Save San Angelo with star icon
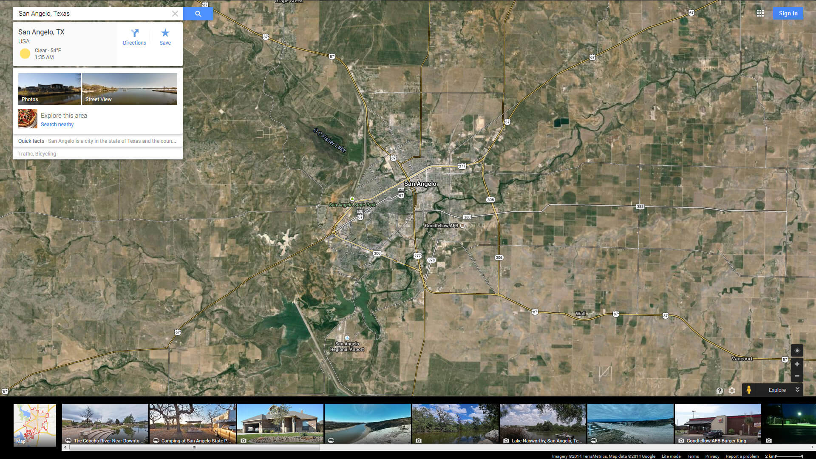The image size is (816, 459). click(x=165, y=37)
